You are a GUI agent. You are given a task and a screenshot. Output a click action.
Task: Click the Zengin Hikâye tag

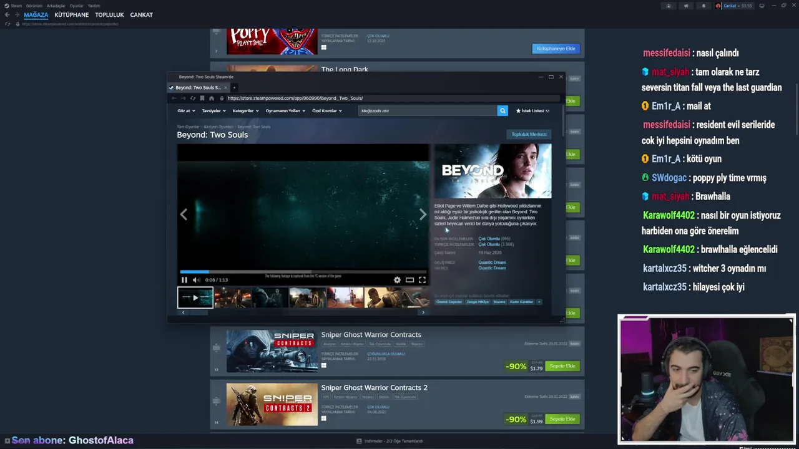click(x=478, y=302)
